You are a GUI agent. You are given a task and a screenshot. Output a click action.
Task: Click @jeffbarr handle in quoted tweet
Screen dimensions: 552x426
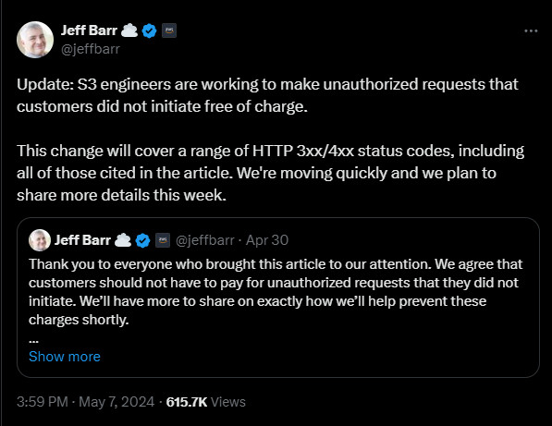pyautogui.click(x=205, y=240)
